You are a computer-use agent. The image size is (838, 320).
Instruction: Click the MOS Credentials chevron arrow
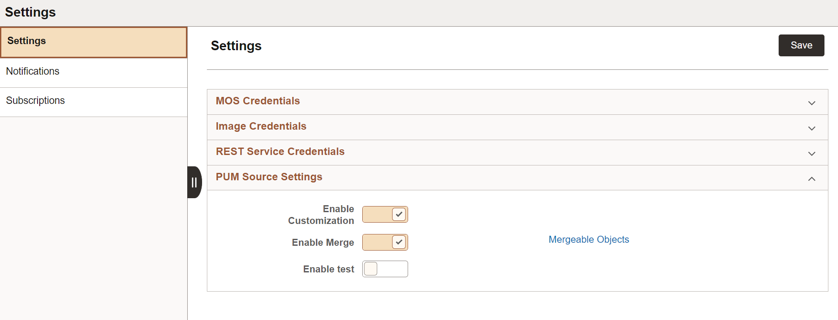point(811,103)
